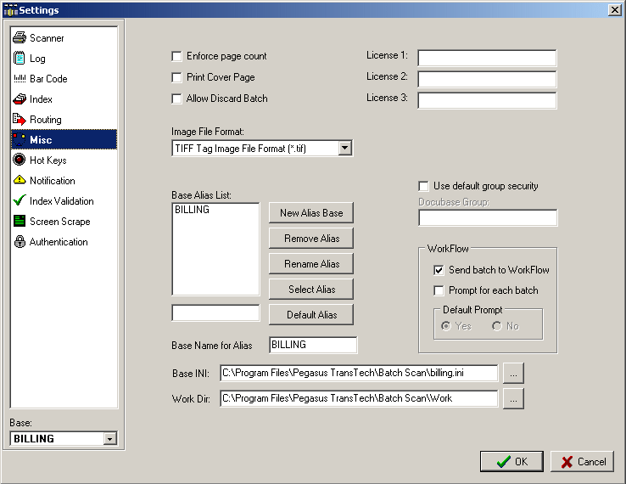Click the Index eraser icon
Image resolution: width=626 pixels, height=484 pixels.
[20, 98]
